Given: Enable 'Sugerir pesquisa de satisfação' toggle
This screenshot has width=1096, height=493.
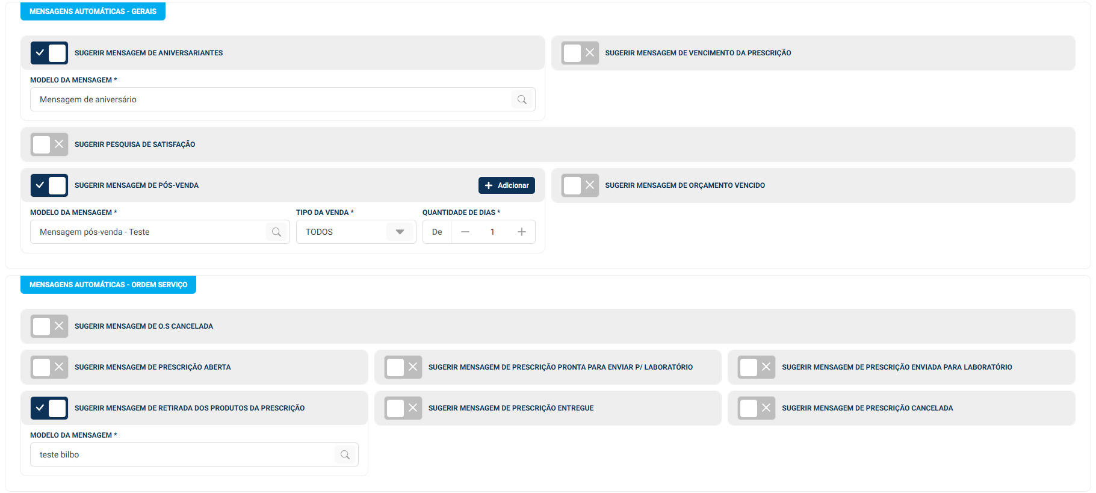Looking at the screenshot, I should 49,144.
